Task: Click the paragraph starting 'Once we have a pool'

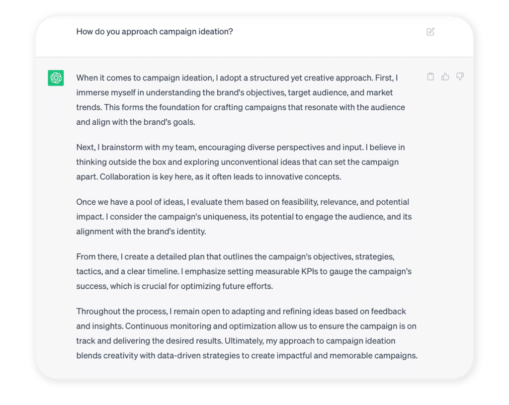Action: (244, 217)
